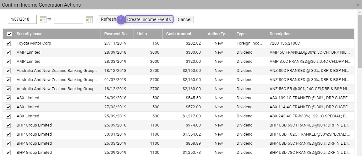Sort by Units column header
The width and height of the screenshot is (362, 156).
[x=148, y=34]
